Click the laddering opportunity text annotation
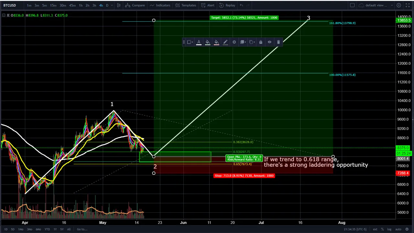The height and width of the screenshot is (233, 414). 316,162
